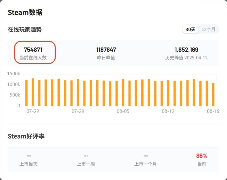Switch trend view to 30天 tab

pos(190,30)
